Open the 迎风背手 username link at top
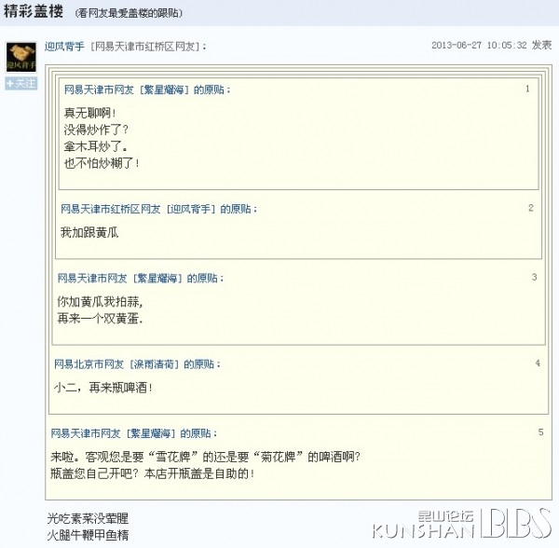Viewport: 559px width, 548px height. coord(64,47)
